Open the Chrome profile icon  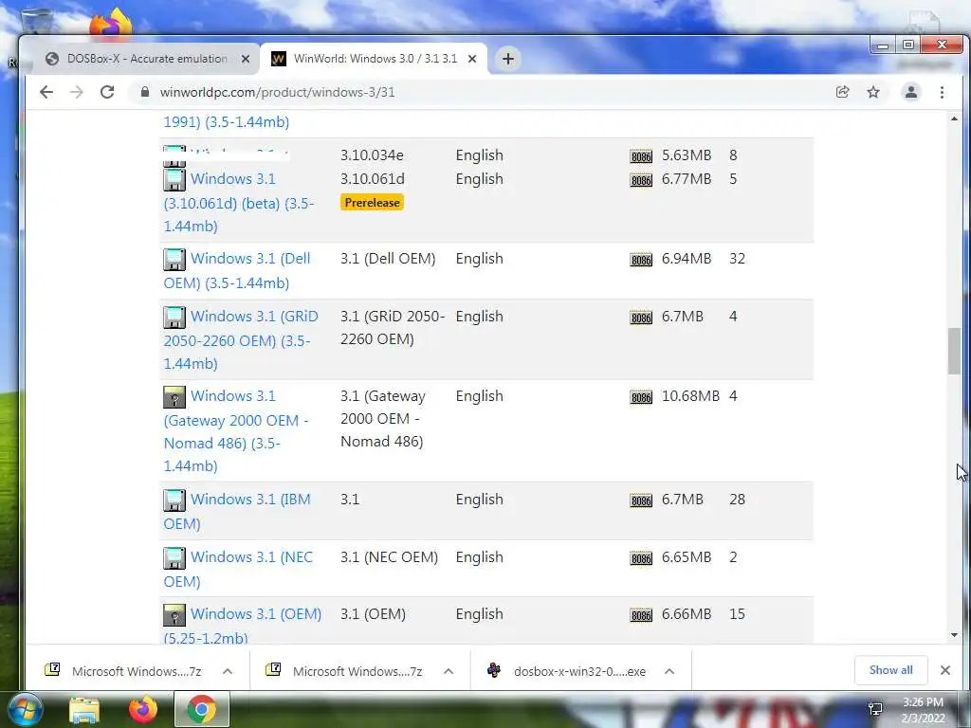(x=911, y=92)
